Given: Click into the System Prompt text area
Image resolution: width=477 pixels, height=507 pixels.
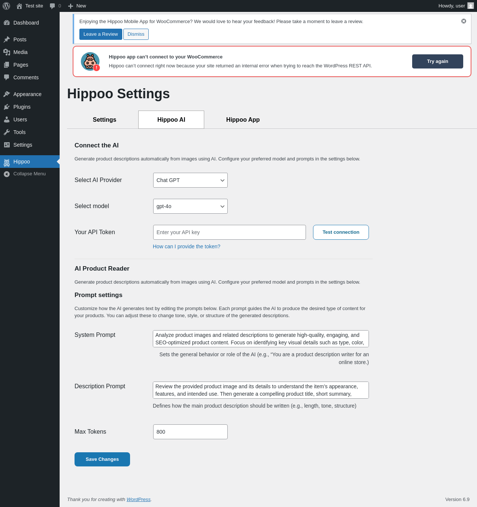Looking at the screenshot, I should (x=261, y=339).
